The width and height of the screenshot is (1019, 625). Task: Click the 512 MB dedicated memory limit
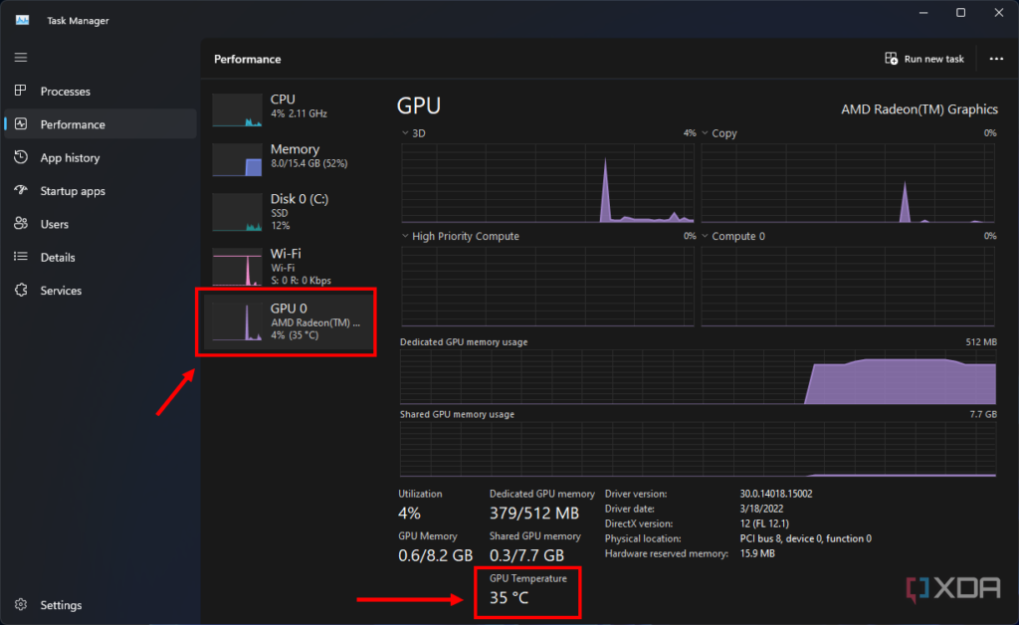click(x=981, y=341)
